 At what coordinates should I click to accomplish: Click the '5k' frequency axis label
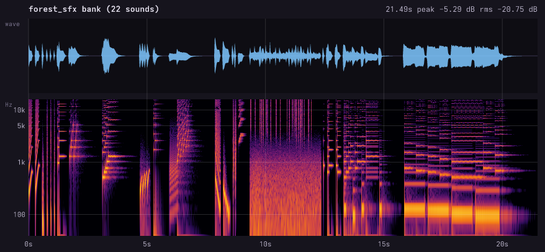(x=20, y=126)
